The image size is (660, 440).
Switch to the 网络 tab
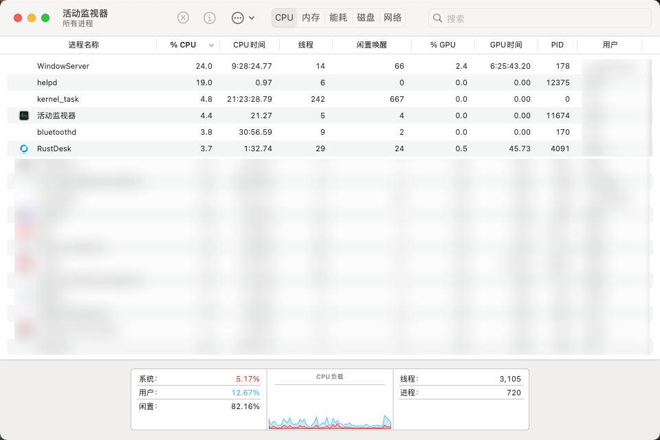pos(393,17)
